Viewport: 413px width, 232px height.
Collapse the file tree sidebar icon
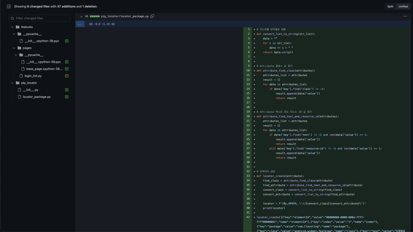(9, 6)
